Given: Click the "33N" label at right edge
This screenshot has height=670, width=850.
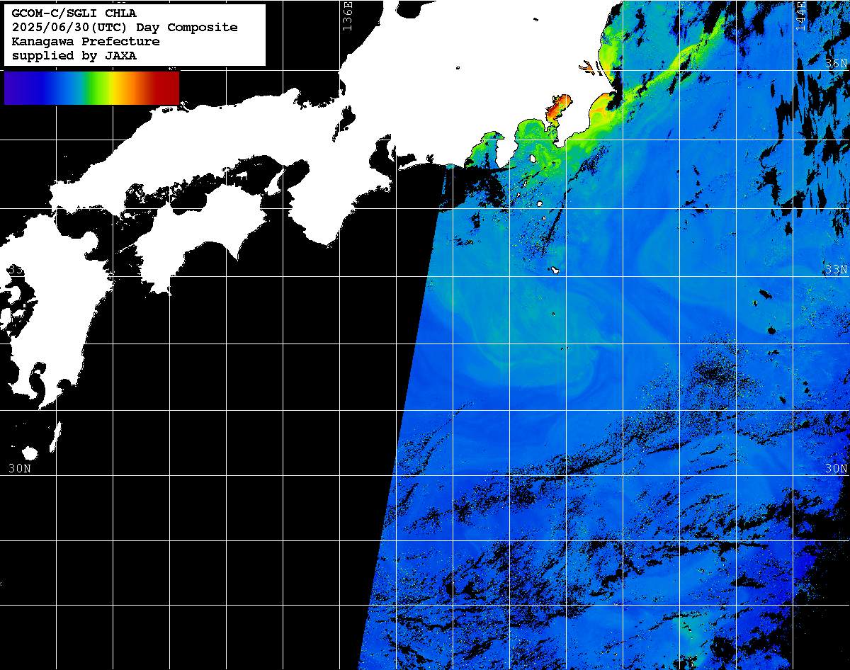Looking at the screenshot, I should [836, 270].
